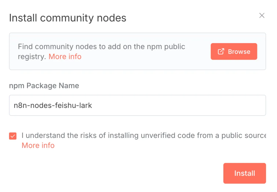Open More info link beside registry text
Screen dimensions: 277x192
coord(65,56)
